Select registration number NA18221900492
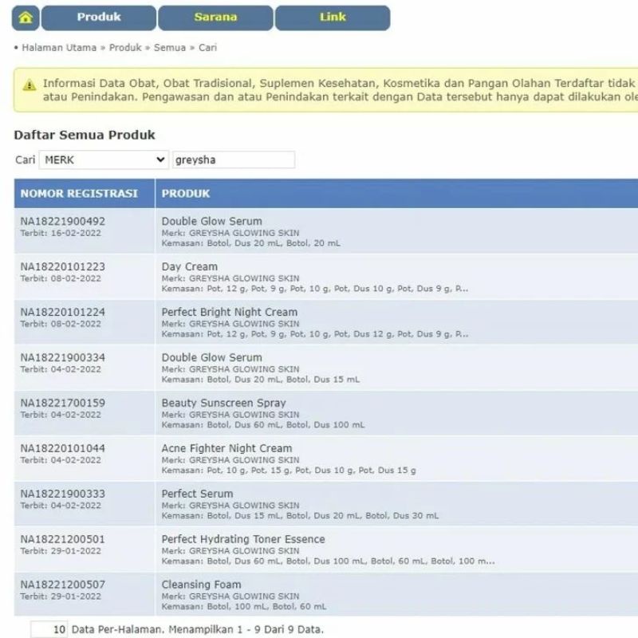This screenshot has height=638, width=638. (63, 222)
